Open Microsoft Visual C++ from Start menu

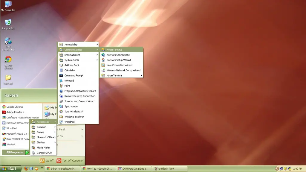coord(16,134)
